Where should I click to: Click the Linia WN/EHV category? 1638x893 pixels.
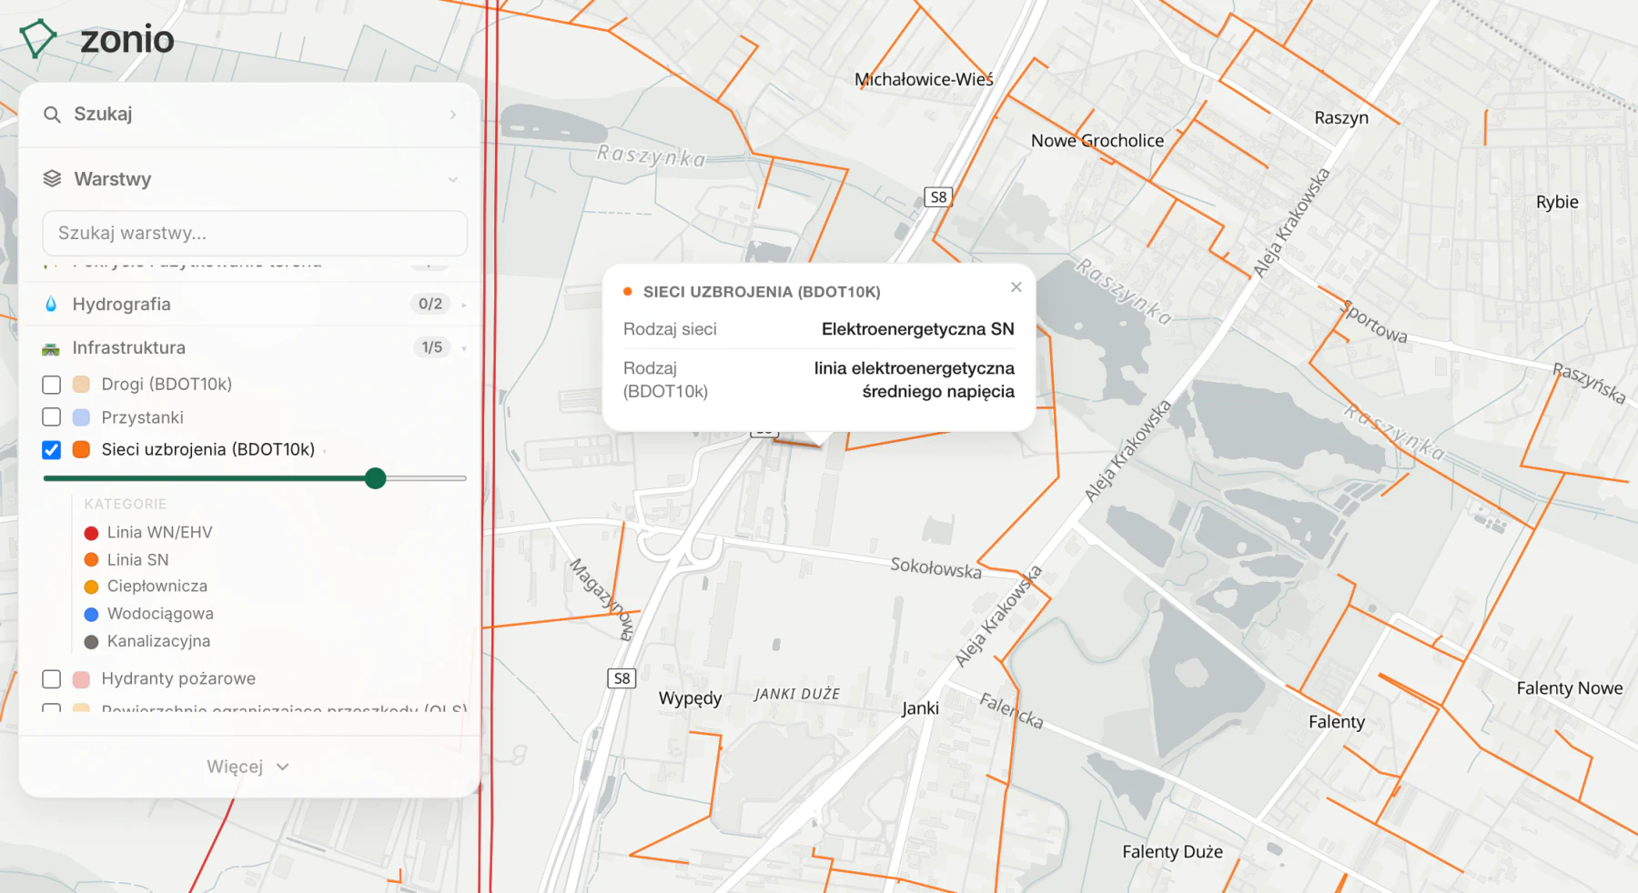click(x=148, y=533)
